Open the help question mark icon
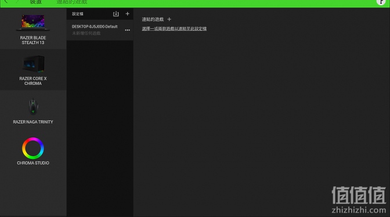The image size is (390, 217). click(x=381, y=2)
